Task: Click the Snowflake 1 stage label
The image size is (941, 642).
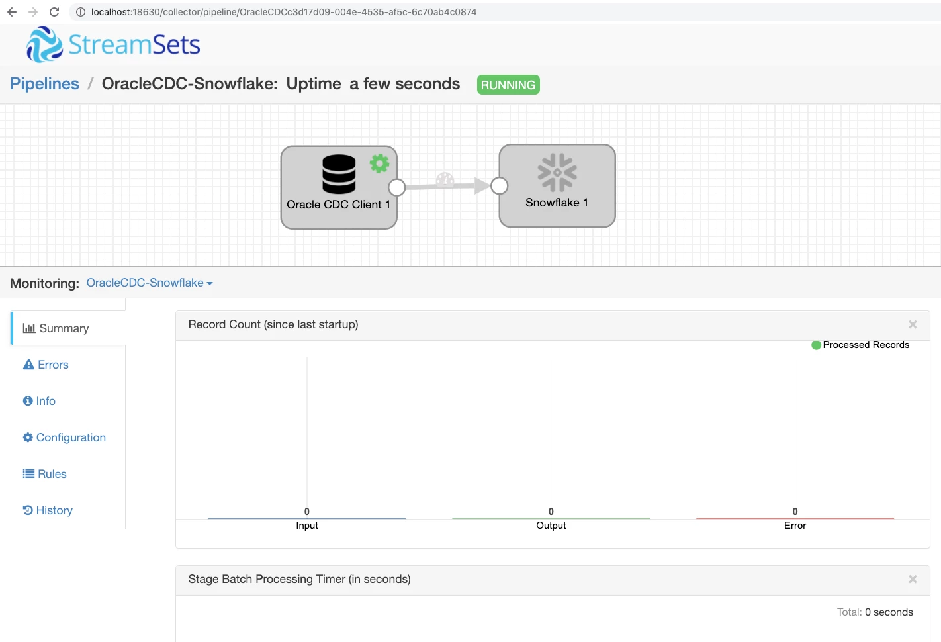Action: (x=557, y=203)
